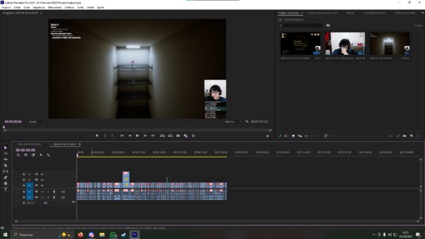Open the playback resolution dropdown
The width and height of the screenshot is (425, 239).
(234, 122)
